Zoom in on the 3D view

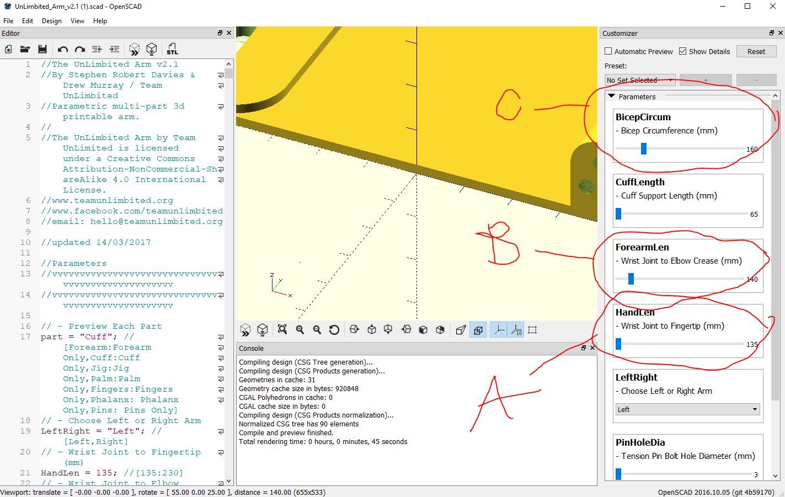(300, 330)
